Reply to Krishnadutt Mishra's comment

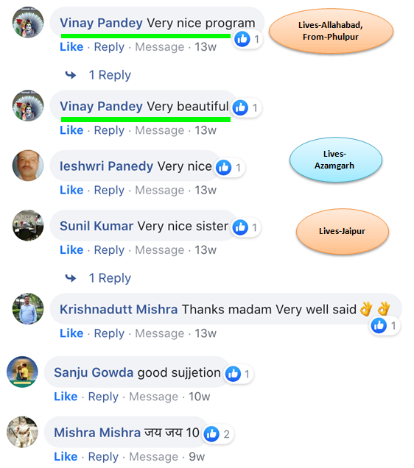[x=109, y=333]
